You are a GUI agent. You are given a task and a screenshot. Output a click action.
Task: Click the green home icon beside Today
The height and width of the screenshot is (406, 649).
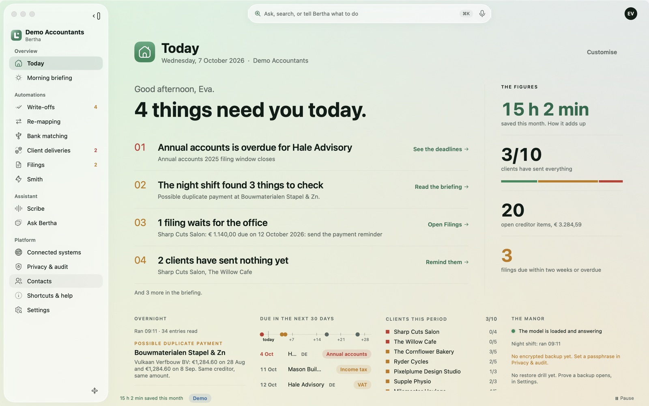coord(145,52)
